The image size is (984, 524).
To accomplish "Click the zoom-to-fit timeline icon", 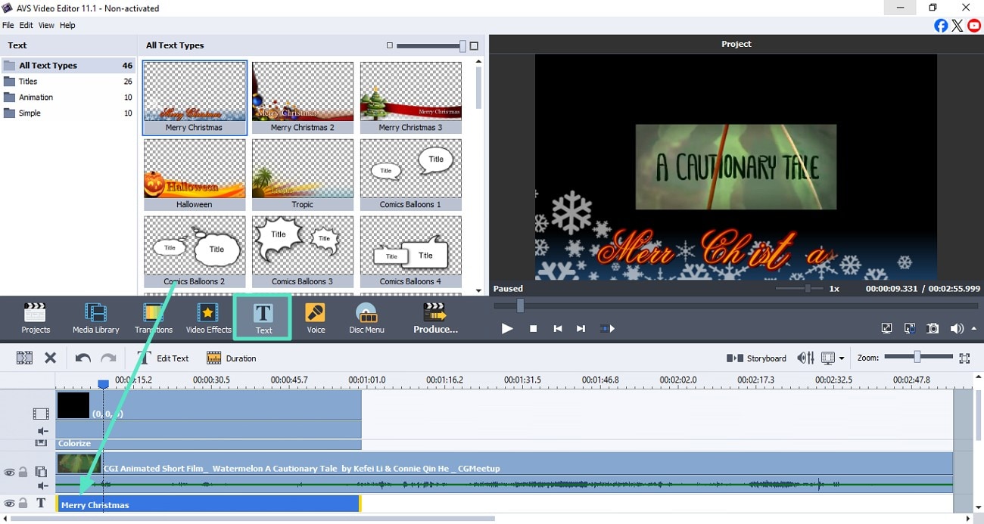I will pos(964,358).
